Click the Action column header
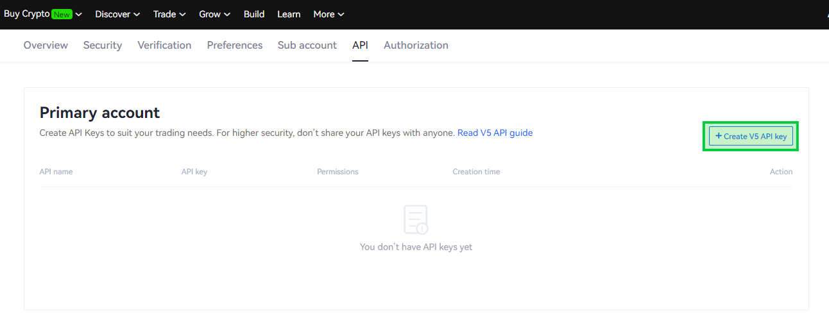Screen dimensions: 829x334 tap(781, 172)
